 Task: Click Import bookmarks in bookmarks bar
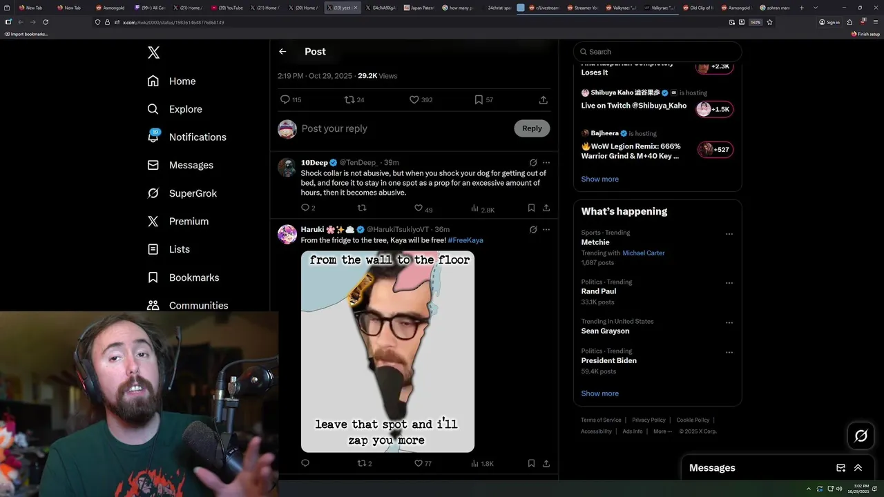tap(26, 34)
